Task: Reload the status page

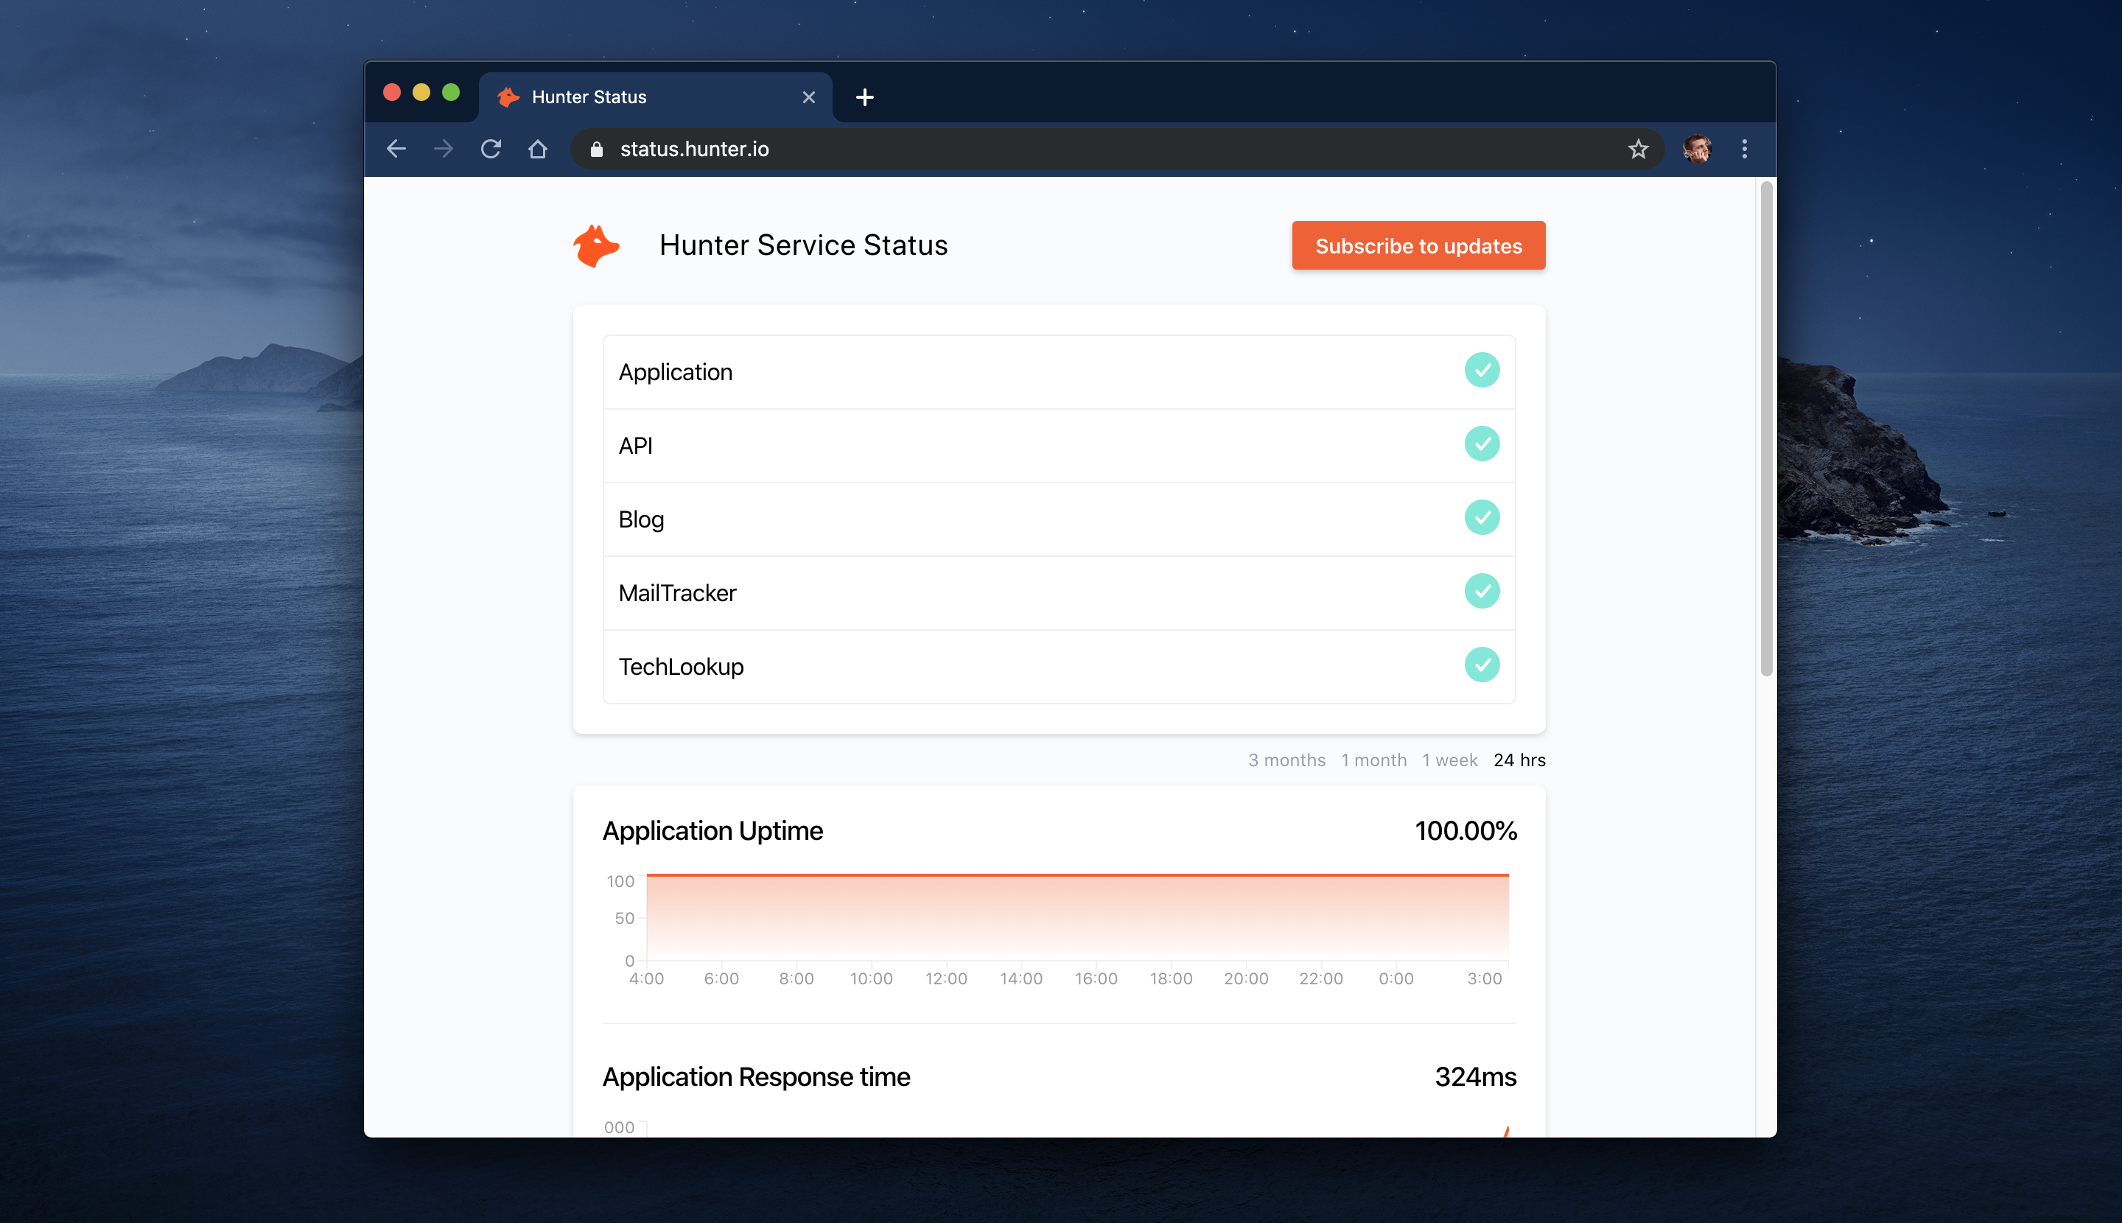Action: [491, 149]
